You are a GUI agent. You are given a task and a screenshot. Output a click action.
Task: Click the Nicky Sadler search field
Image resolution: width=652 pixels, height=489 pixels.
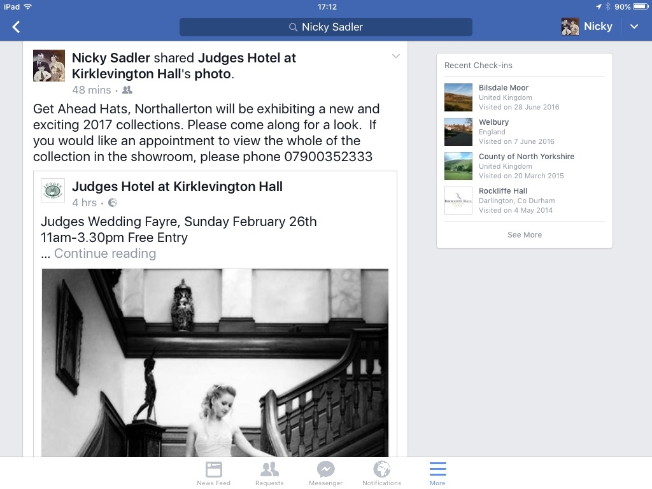(325, 27)
